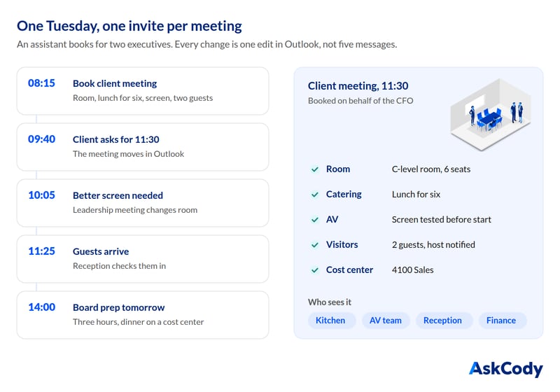Image resolution: width=560 pixels, height=392 pixels.
Task: Click 'Reception checks them in' text
Action: pyautogui.click(x=119, y=266)
